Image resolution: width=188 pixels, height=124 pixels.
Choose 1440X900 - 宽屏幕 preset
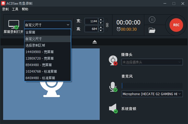tap(48, 52)
